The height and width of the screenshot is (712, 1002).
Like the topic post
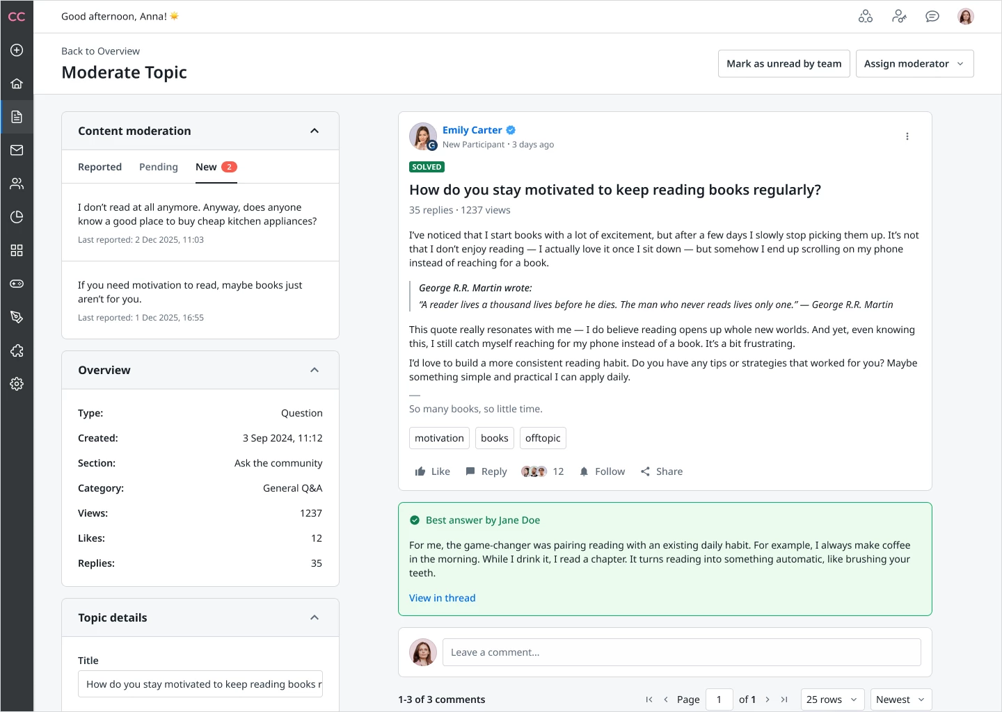pos(432,471)
